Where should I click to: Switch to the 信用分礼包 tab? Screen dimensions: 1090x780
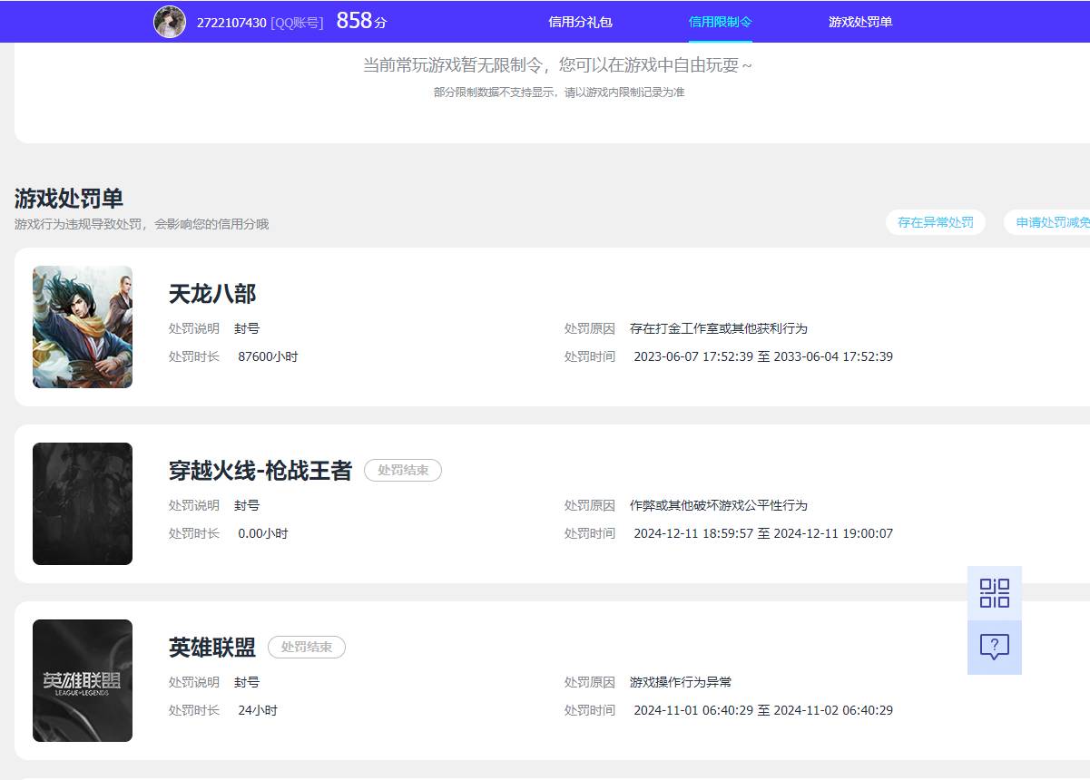(x=579, y=21)
